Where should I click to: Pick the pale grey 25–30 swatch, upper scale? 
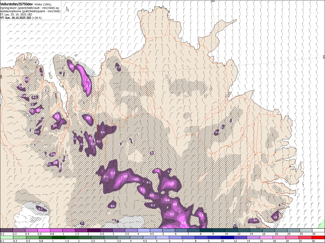(x=306, y=230)
